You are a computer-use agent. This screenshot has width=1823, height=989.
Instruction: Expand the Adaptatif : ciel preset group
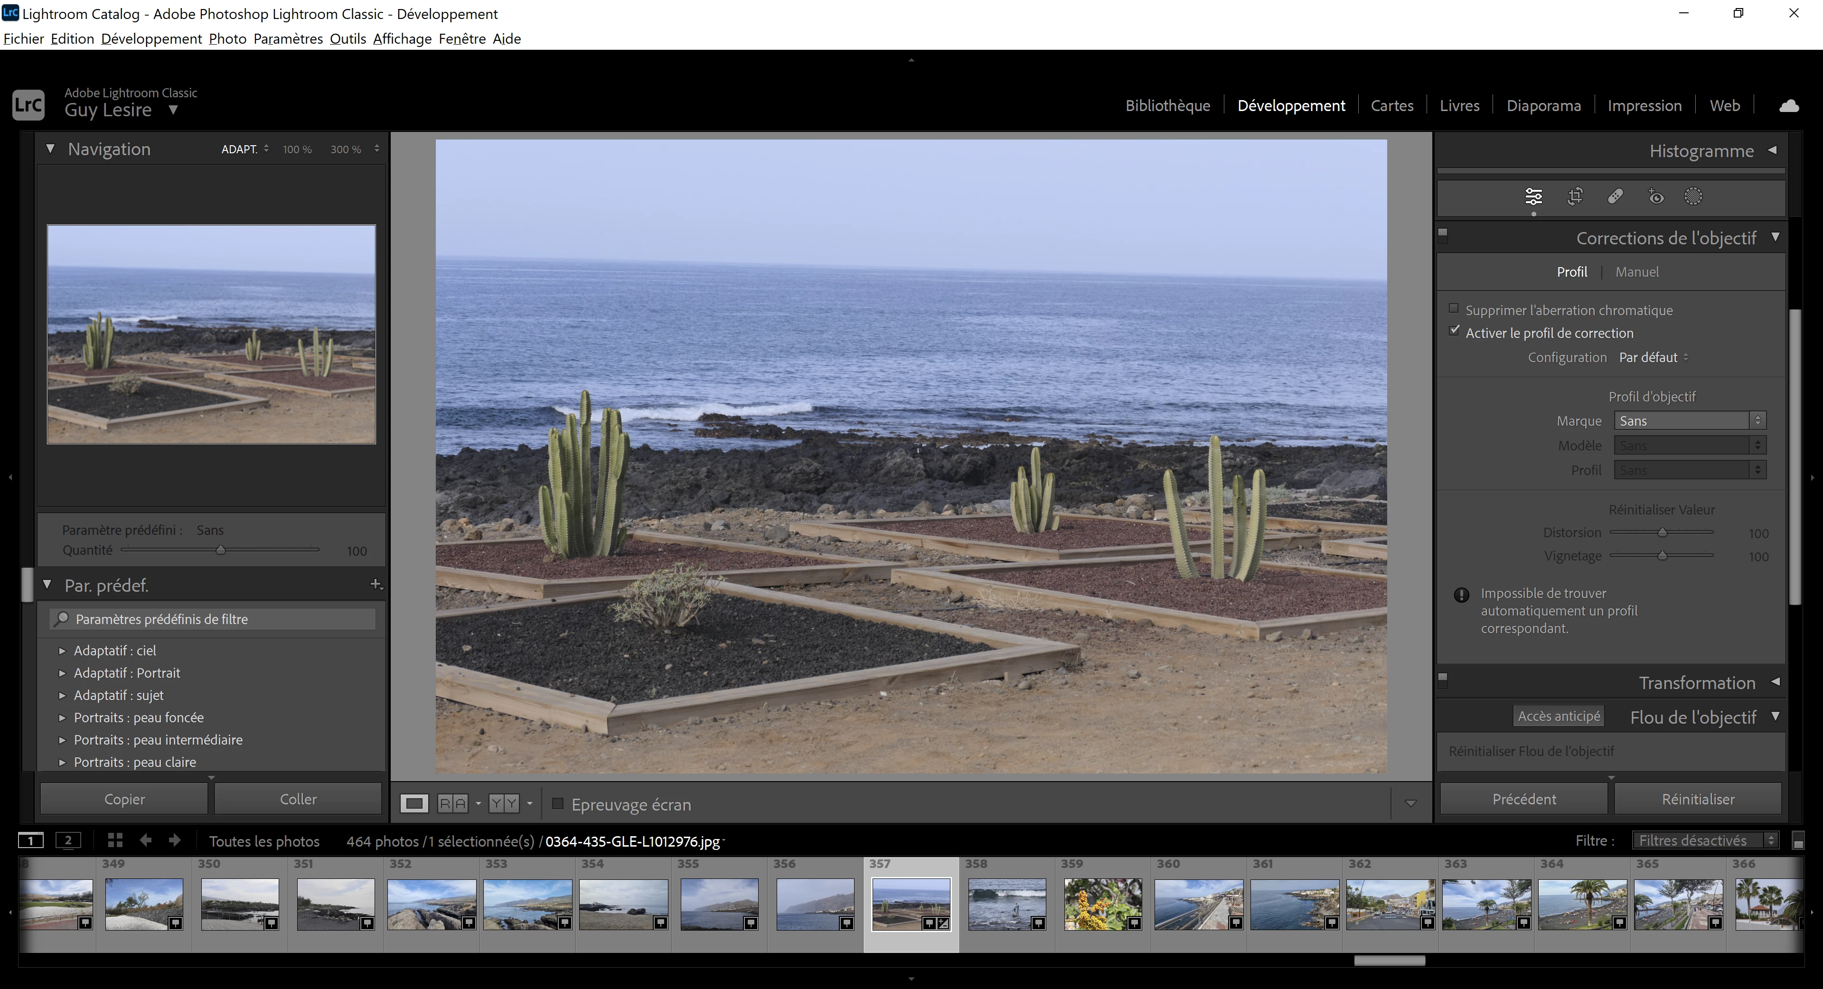point(62,651)
